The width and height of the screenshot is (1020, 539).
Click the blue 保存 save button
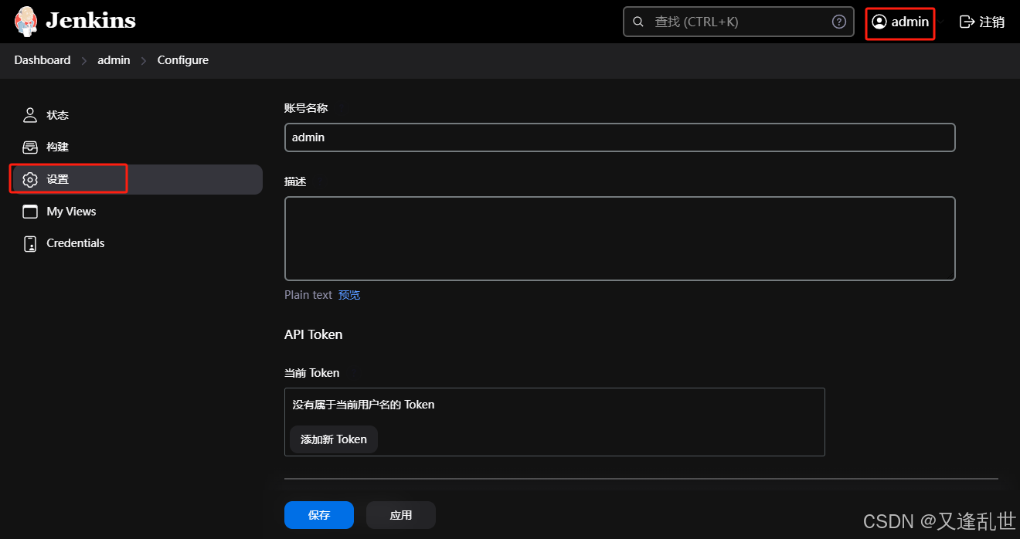pos(319,515)
